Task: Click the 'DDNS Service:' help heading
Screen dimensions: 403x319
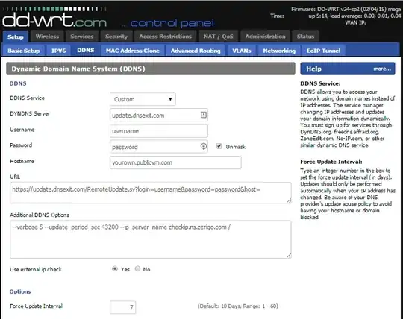Action: coord(320,83)
